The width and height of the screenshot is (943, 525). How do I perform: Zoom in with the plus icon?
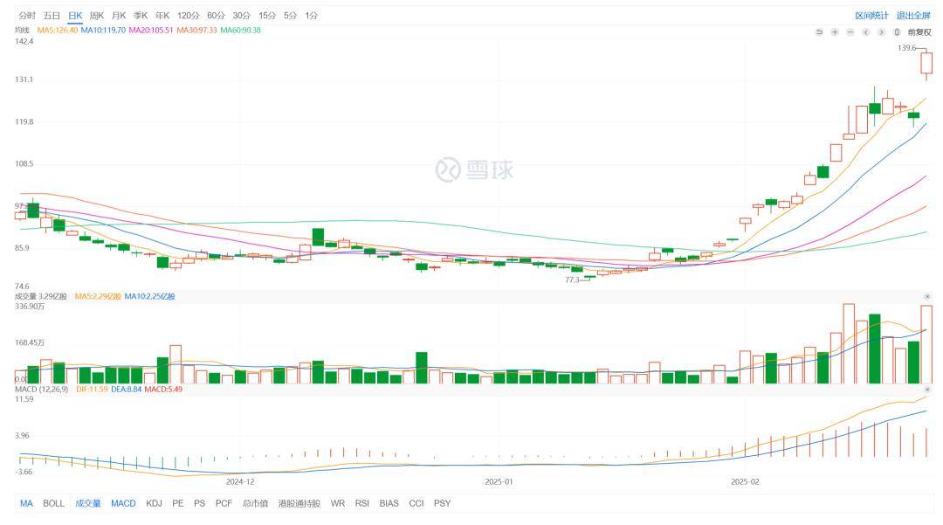click(x=834, y=31)
